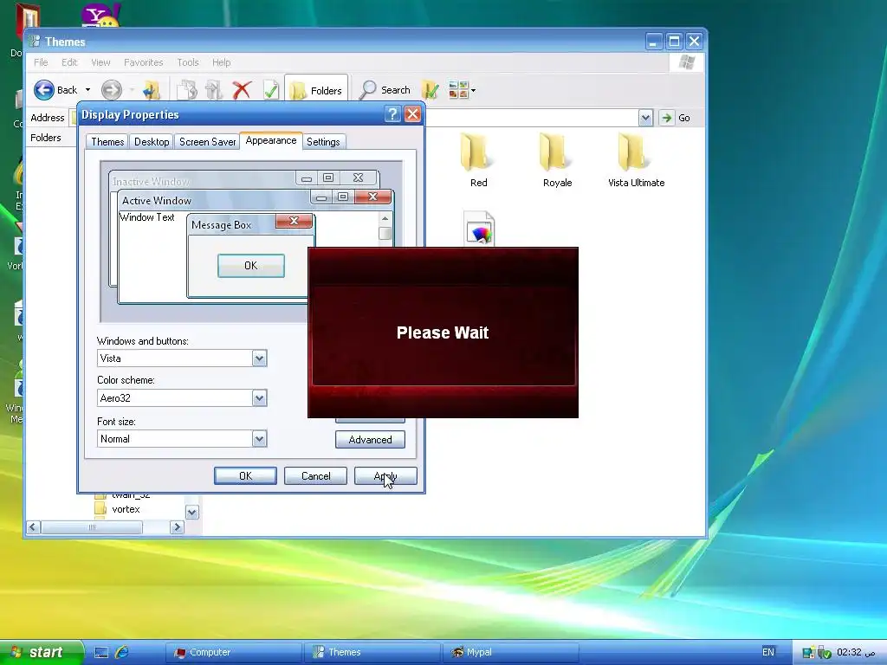The width and height of the screenshot is (887, 665).
Task: Toggle the Folders pane button
Action: 315,90
